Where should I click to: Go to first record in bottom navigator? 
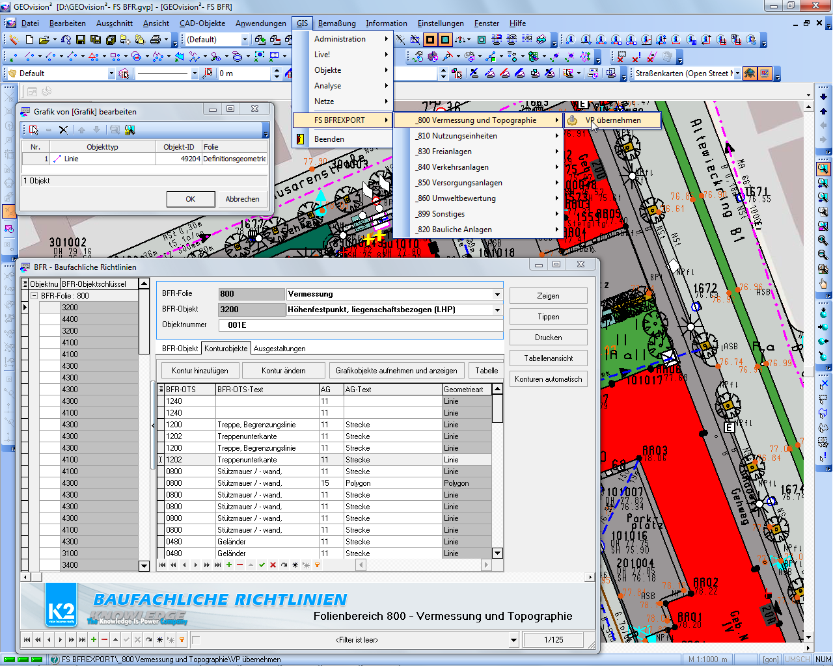(27, 640)
